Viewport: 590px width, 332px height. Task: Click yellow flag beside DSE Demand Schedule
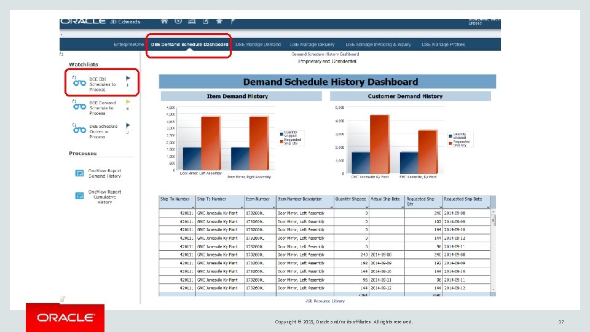(128, 101)
